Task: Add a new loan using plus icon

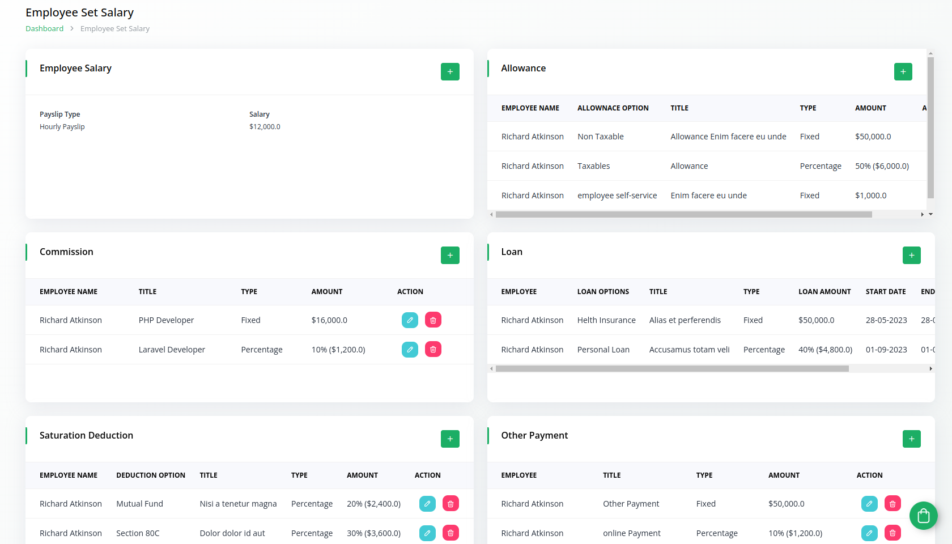Action: 911,255
